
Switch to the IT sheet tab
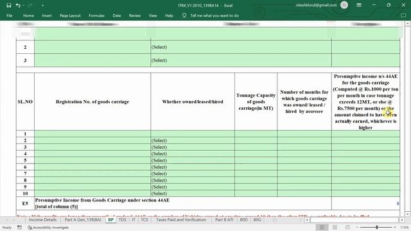(x=134, y=219)
